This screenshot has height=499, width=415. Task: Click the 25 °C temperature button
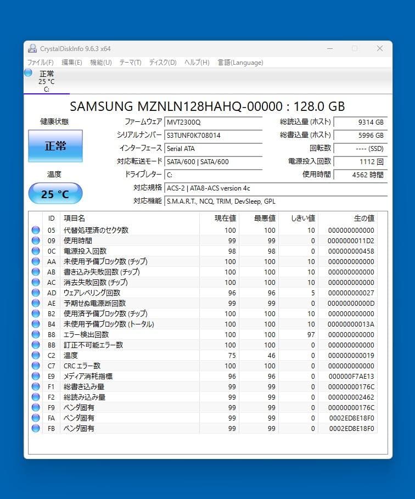pyautogui.click(x=55, y=193)
